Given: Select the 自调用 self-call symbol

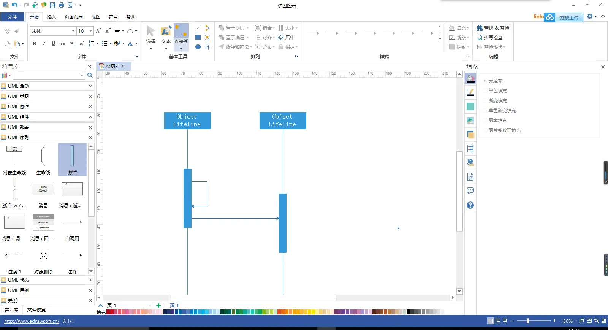Looking at the screenshot, I should pyautogui.click(x=72, y=227).
